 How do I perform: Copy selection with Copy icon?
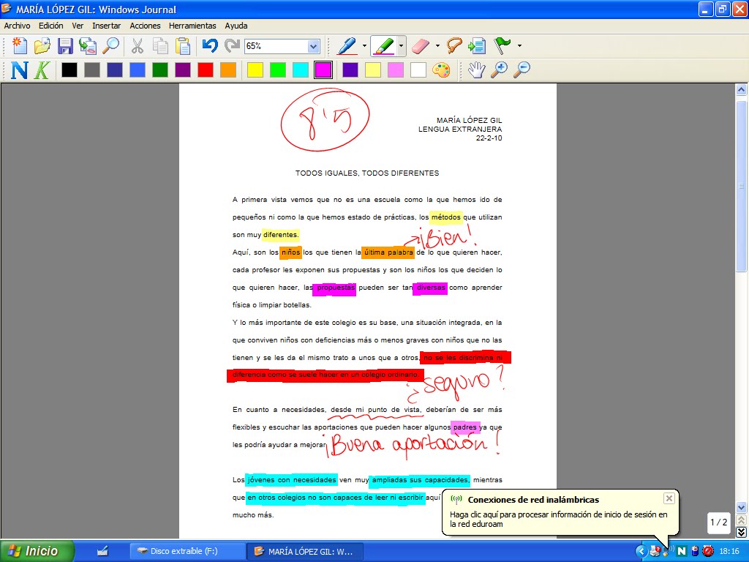point(160,46)
